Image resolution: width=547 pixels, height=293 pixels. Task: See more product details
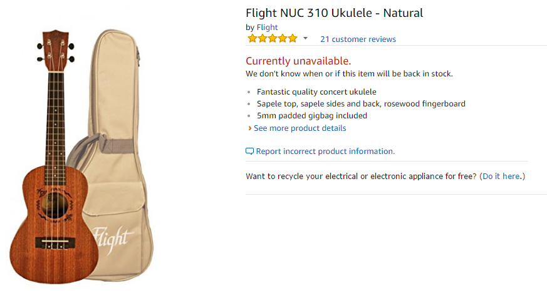(300, 128)
